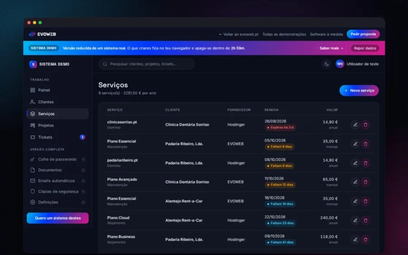
Task: Open the MV user avatar
Action: point(340,64)
